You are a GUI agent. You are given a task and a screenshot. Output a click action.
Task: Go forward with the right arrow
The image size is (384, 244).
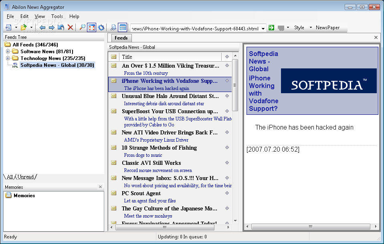click(x=52, y=27)
